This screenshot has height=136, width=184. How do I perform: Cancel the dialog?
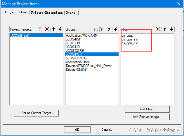[107, 130]
